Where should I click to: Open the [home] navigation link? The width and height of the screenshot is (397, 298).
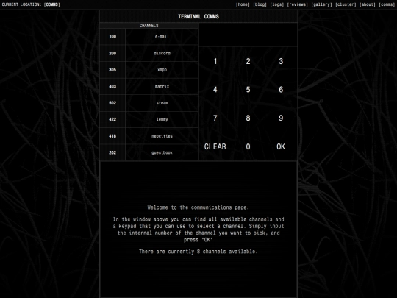click(243, 4)
